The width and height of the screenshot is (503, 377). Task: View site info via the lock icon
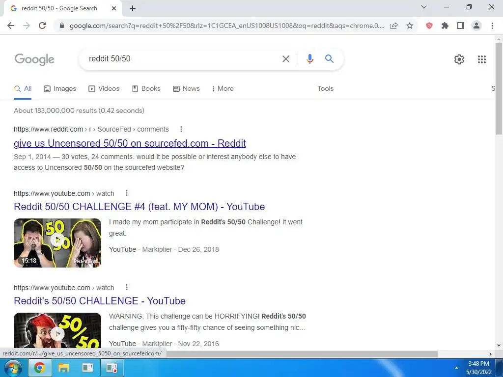pyautogui.click(x=62, y=26)
